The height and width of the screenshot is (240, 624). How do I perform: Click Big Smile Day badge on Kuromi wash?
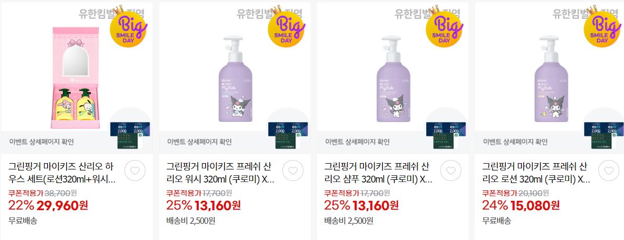tap(287, 27)
